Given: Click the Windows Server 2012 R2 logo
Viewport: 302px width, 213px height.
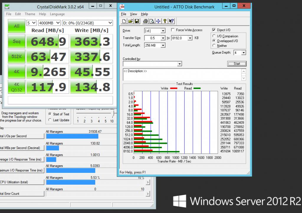Looking at the screenshot, I should pyautogui.click(x=237, y=201).
